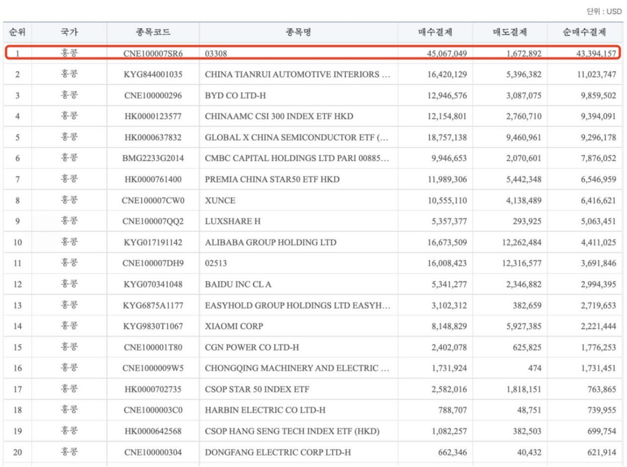Screen dimensions: 627x467
Task: Click the 종목명 column header
Action: pos(298,32)
